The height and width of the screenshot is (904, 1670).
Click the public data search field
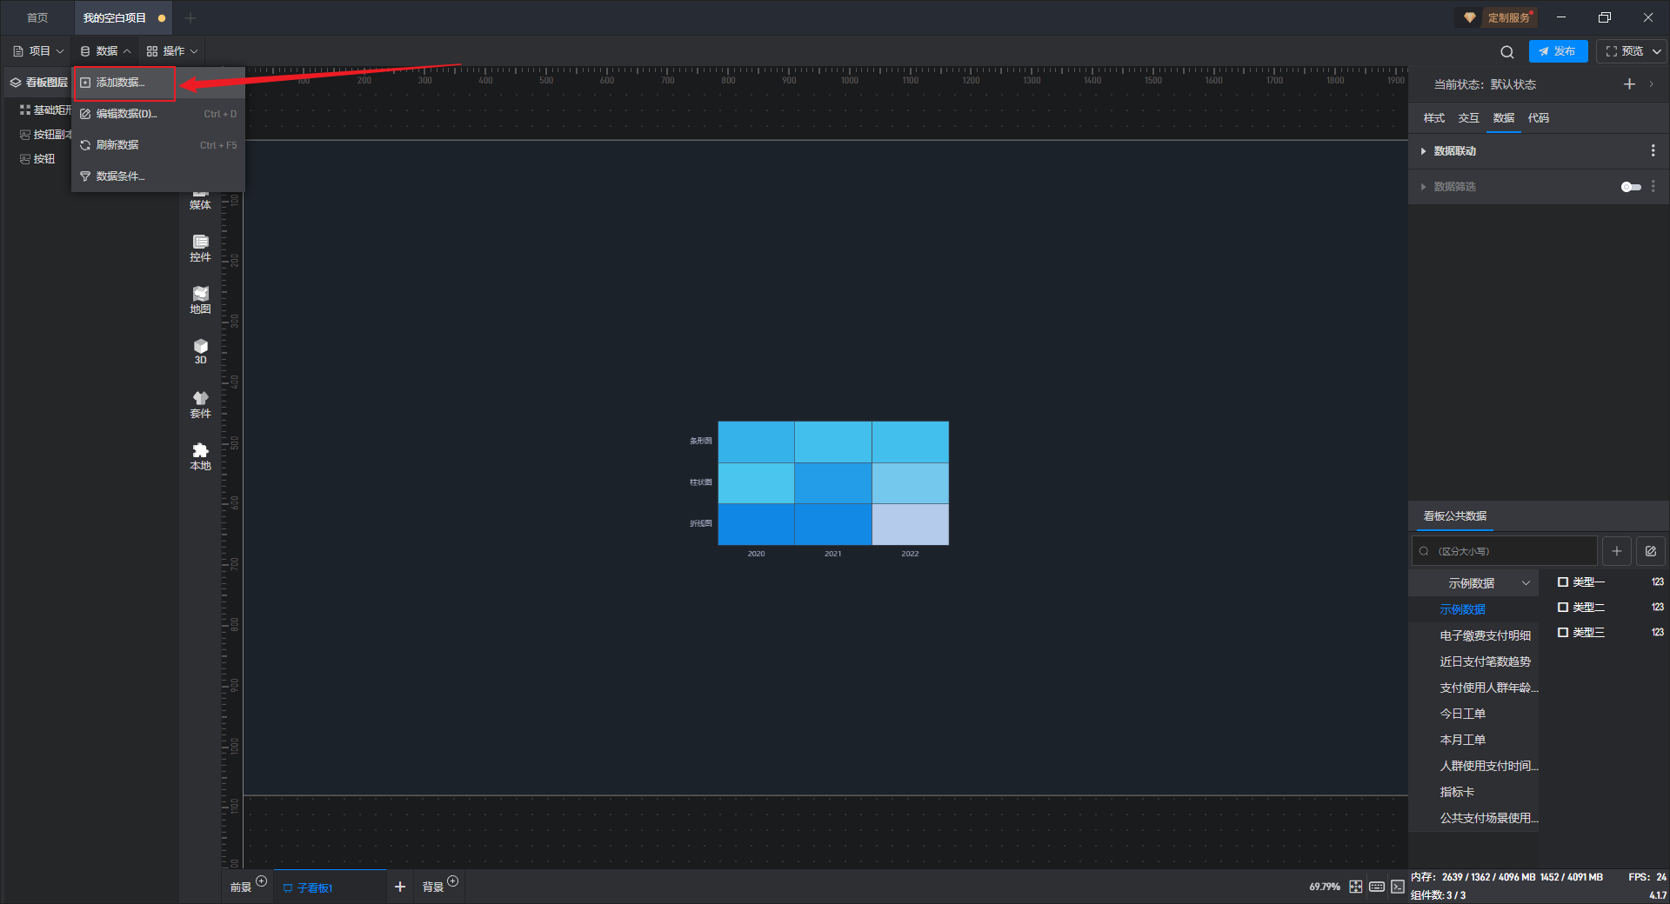click(1505, 551)
